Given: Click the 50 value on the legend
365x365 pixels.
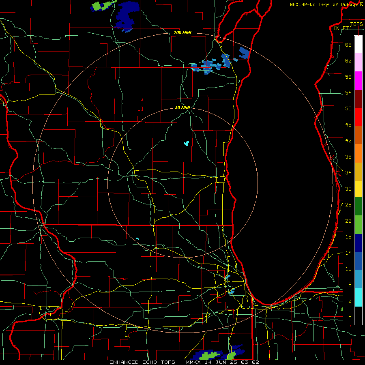Looking at the screenshot, I should (x=348, y=108).
